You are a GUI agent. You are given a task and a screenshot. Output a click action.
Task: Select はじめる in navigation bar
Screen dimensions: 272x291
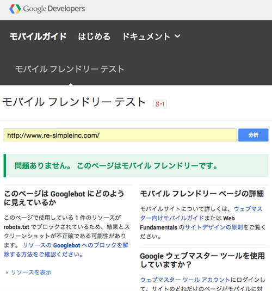[x=94, y=36]
